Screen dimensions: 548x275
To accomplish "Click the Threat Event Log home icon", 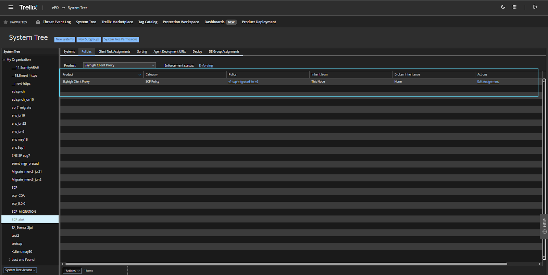I will (38, 22).
